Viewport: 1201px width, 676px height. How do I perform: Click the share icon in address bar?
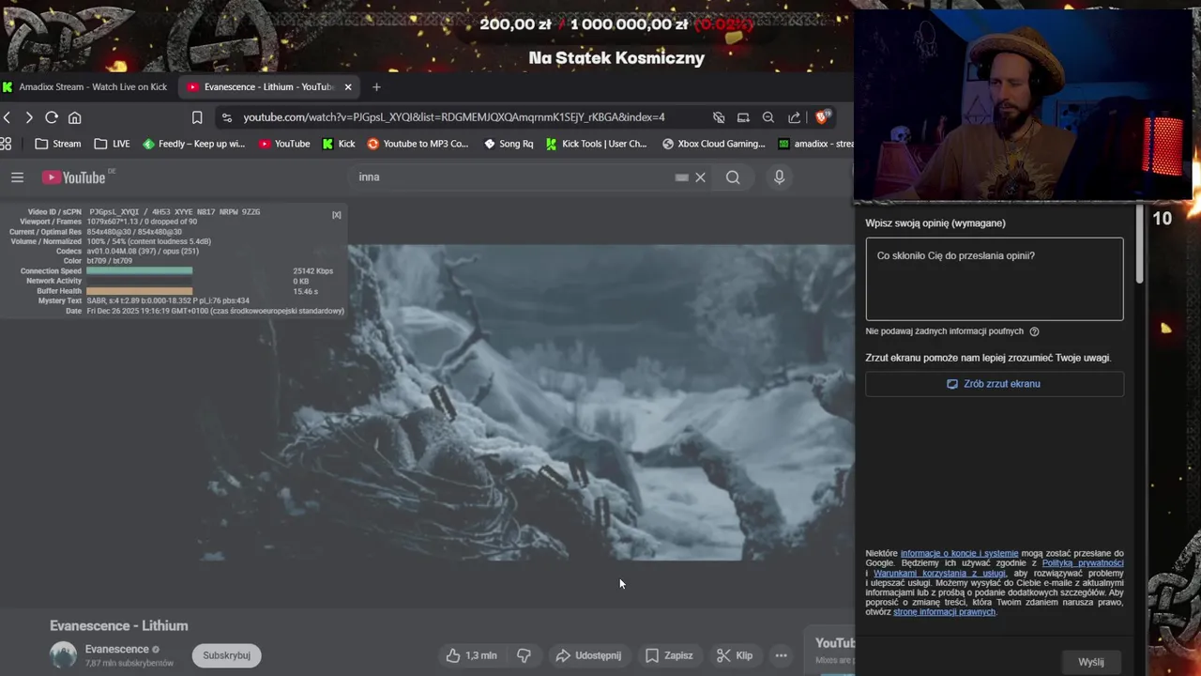794,117
